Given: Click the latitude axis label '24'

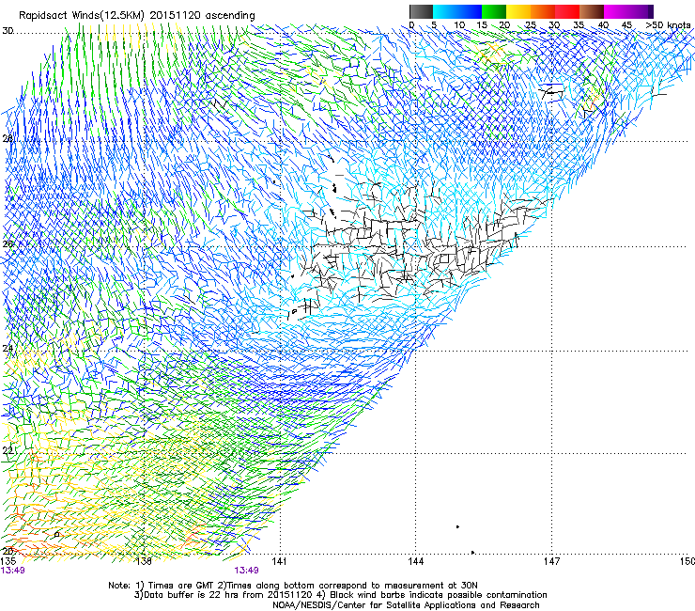Looking at the screenshot, I should pos(8,349).
